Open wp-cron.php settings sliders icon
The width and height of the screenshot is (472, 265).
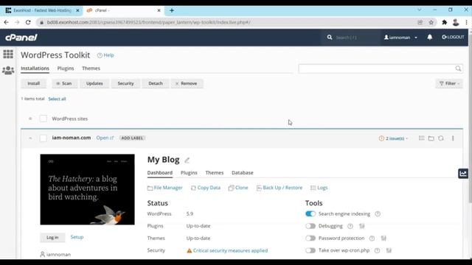(389, 250)
